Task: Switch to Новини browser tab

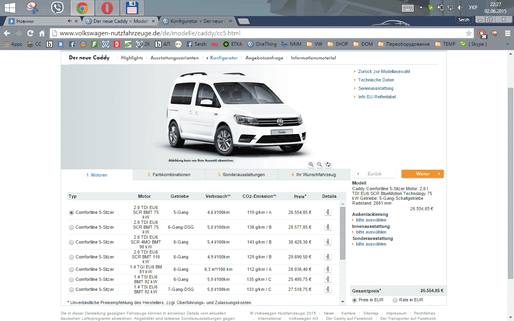Action: pyautogui.click(x=39, y=21)
